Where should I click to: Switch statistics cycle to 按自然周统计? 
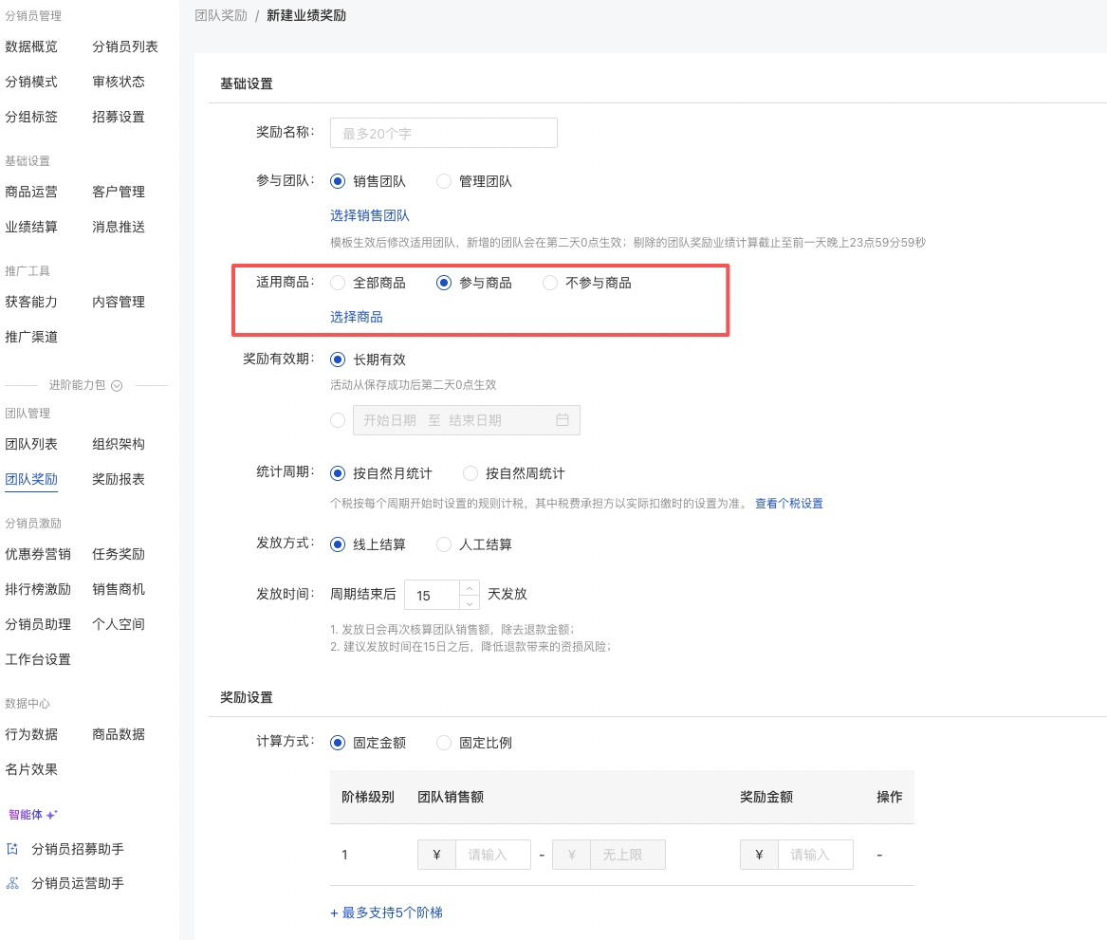pyautogui.click(x=470, y=473)
